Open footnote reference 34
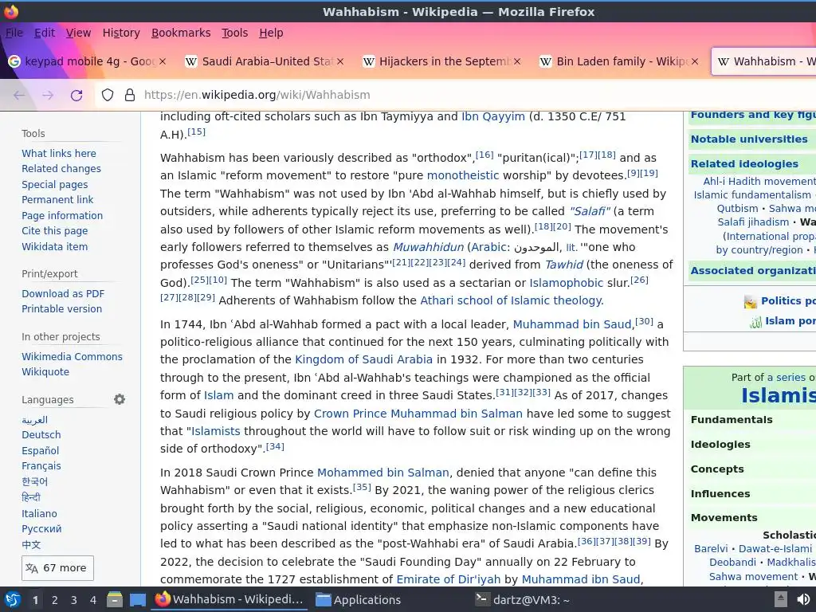The image size is (816, 612). point(275,446)
